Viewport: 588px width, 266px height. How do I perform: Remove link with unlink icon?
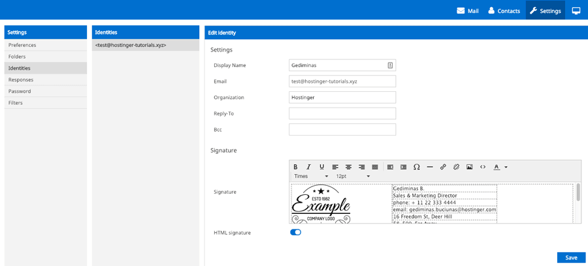coord(456,167)
